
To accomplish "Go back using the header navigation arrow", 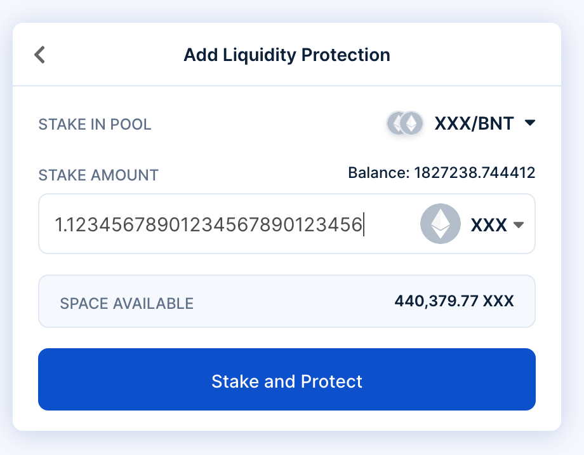I will [x=39, y=55].
